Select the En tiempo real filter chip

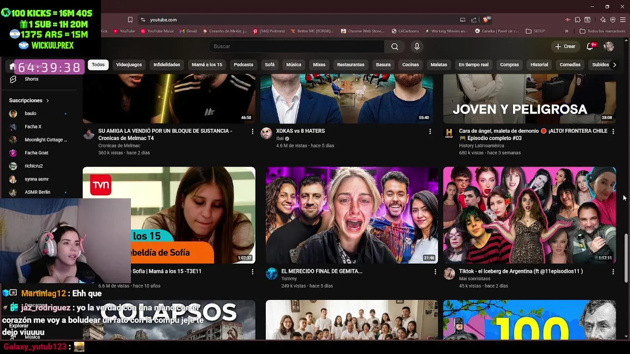(x=473, y=64)
